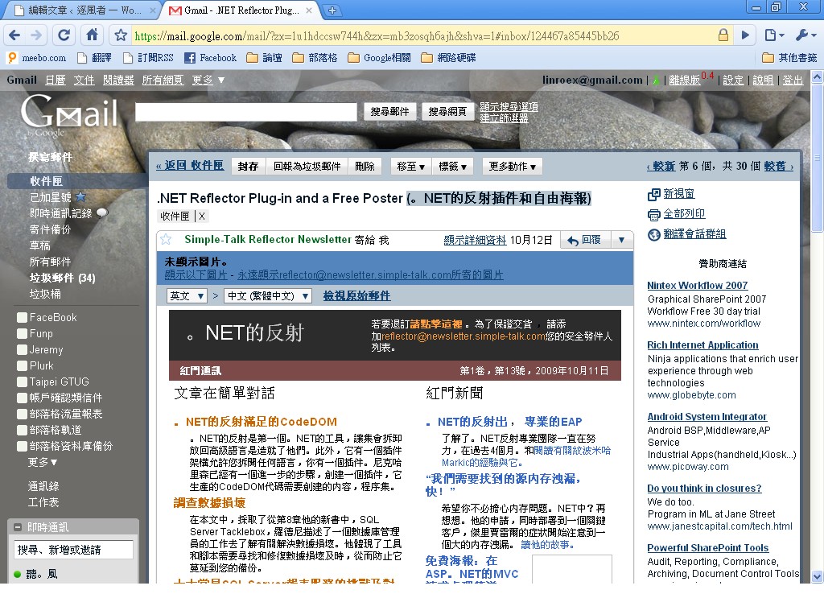Remove 收件匣 label with X
The image size is (824, 594).
click(202, 216)
